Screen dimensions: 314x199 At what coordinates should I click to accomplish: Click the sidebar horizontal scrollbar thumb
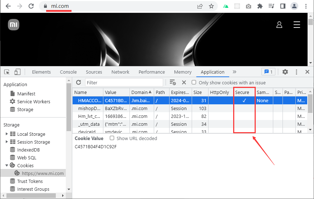tap(31, 195)
